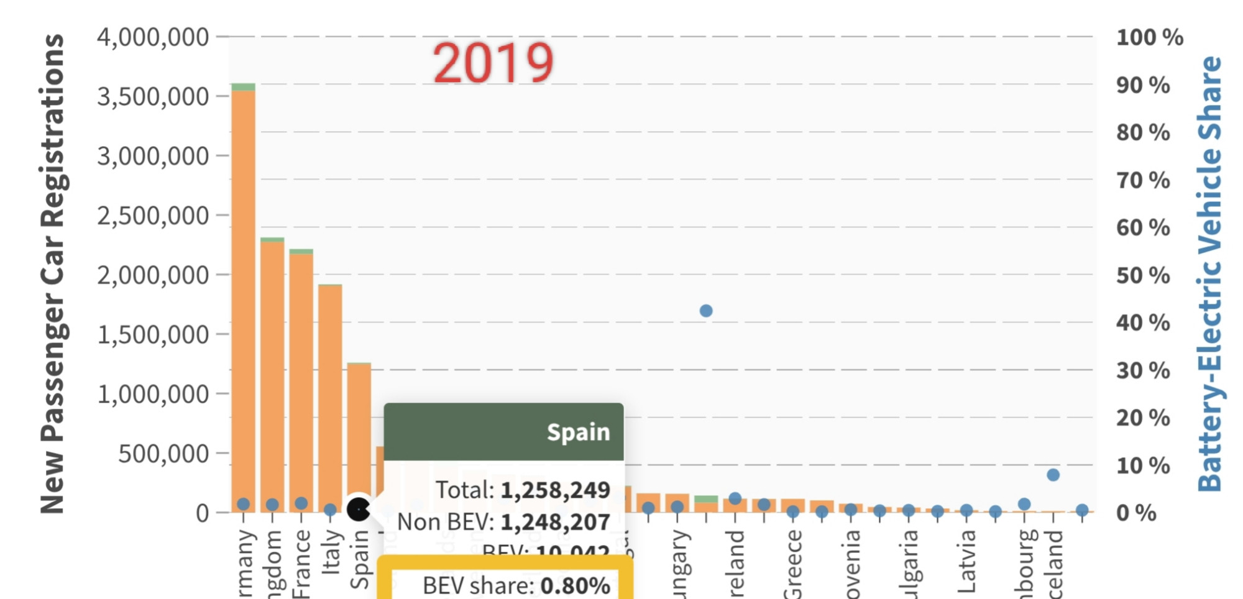This screenshot has width=1243, height=599.
Task: Click the second-tallest orange bar for United Kingdom
Action: pos(272,377)
